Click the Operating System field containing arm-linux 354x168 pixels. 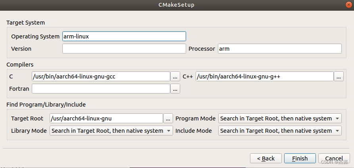tap(124, 36)
